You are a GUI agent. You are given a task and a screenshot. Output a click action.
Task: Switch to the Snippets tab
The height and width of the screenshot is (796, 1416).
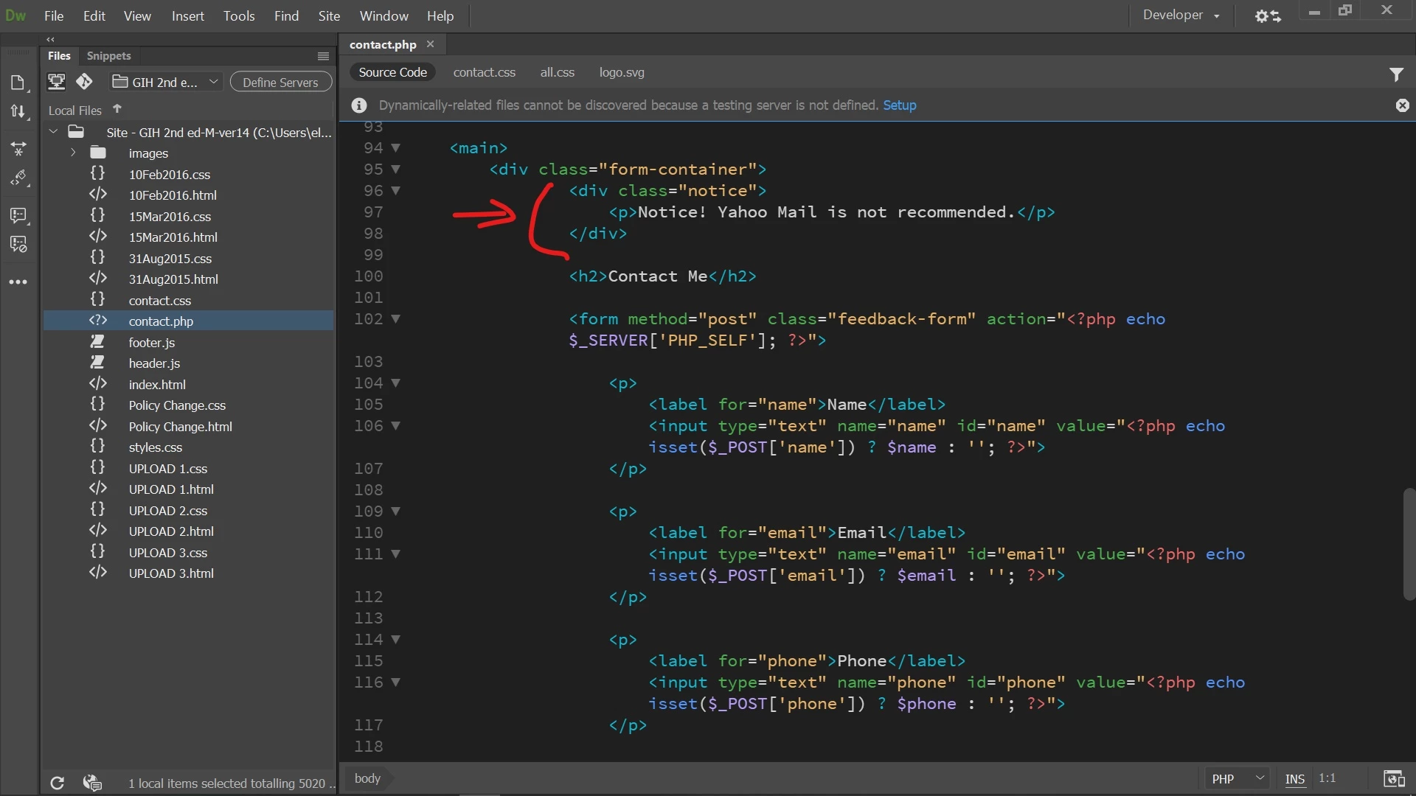click(108, 56)
